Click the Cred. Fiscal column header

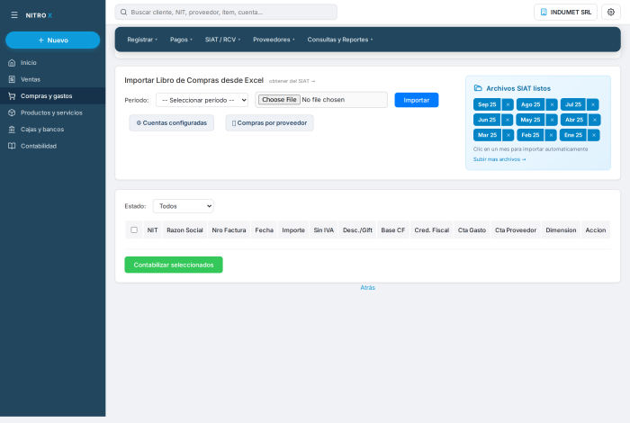431,230
